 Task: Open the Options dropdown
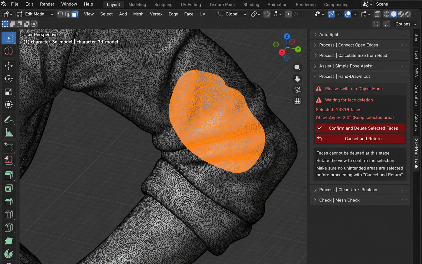click(406, 24)
